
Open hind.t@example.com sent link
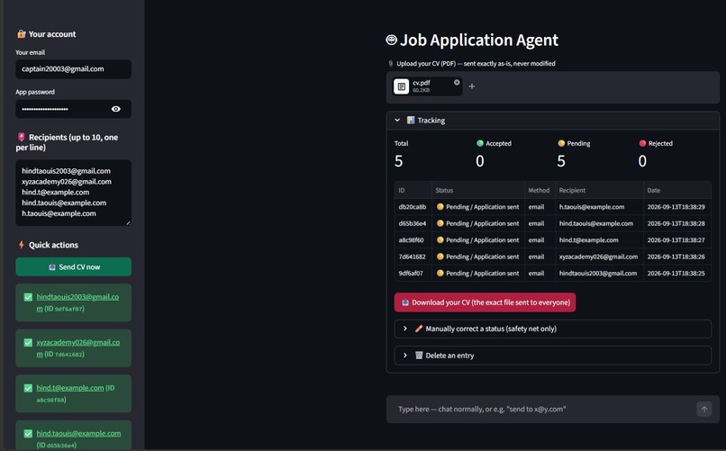70,388
